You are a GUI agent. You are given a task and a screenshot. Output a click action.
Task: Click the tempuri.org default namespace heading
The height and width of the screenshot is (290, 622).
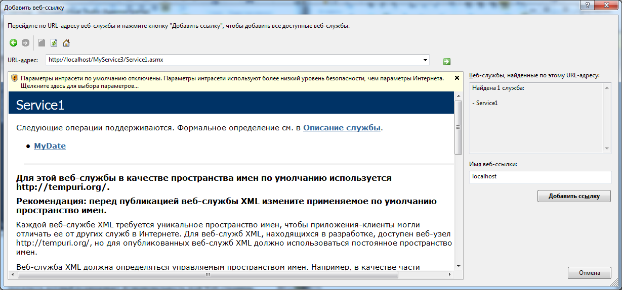[204, 182]
